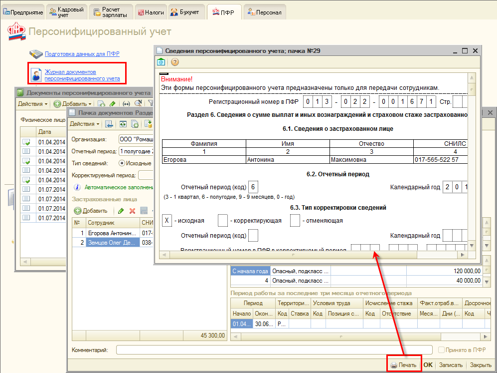
Task: Click the ПФР logo beside Персонифицированный учет heading
Action: pos(15,32)
